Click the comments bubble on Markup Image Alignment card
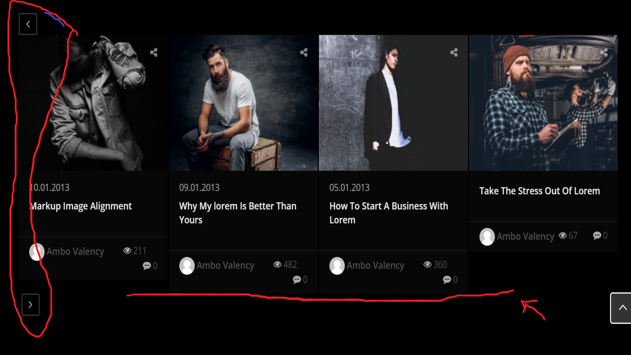The width and height of the screenshot is (631, 355). click(x=147, y=266)
